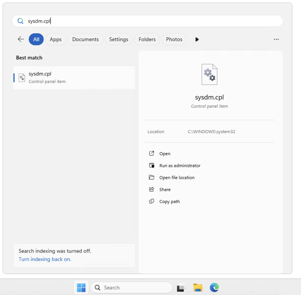Click the taskbar search magnifier icon
The image size is (301, 295).
(x=97, y=287)
